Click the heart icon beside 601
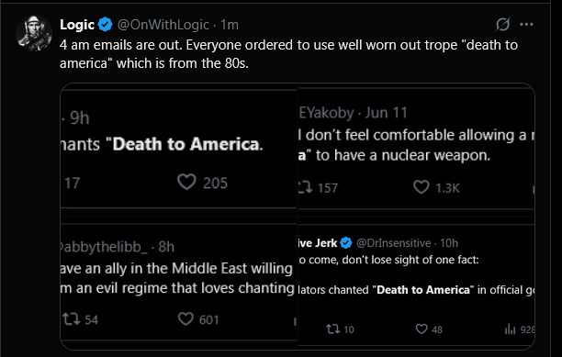The image size is (562, 357). coord(185,318)
